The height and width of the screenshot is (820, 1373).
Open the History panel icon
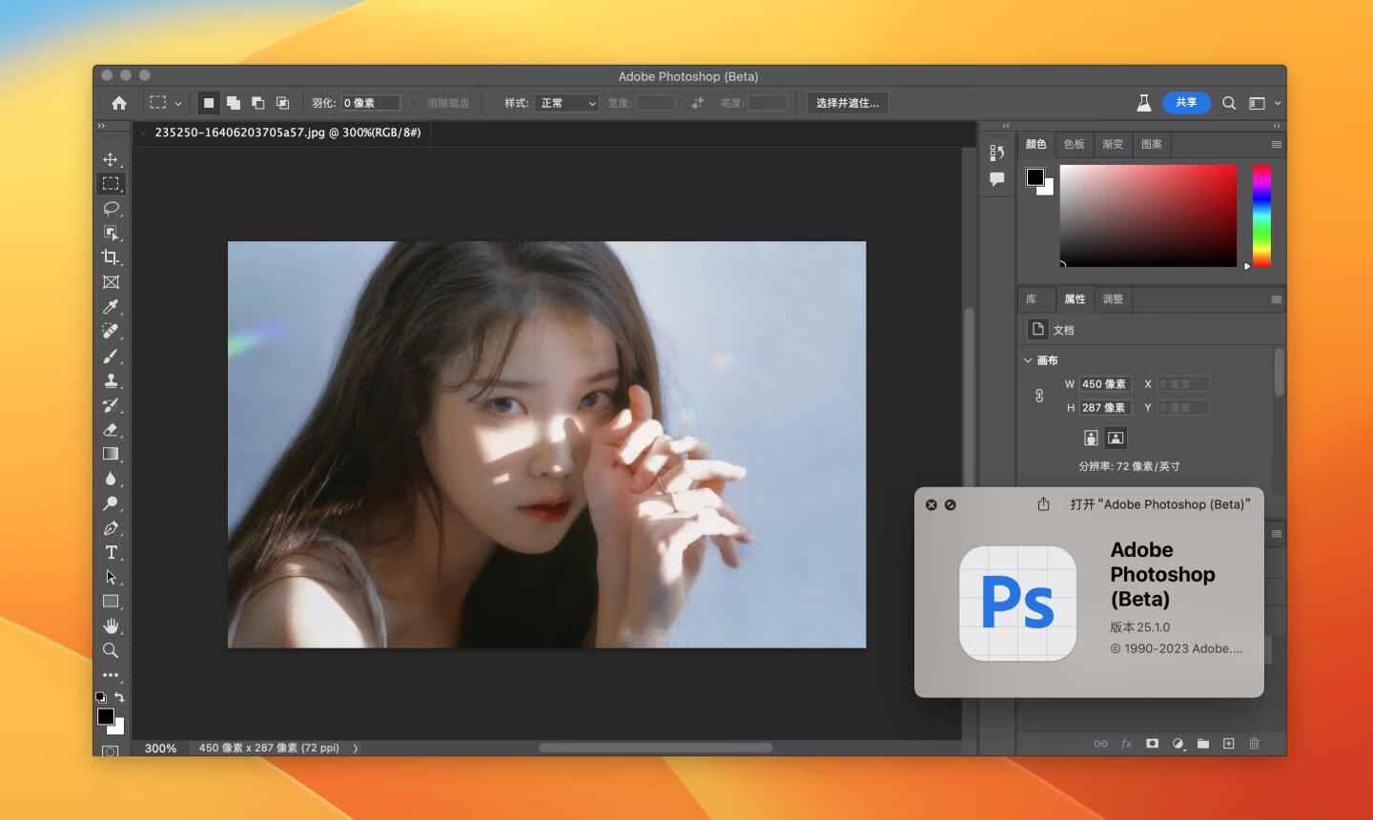pos(996,153)
